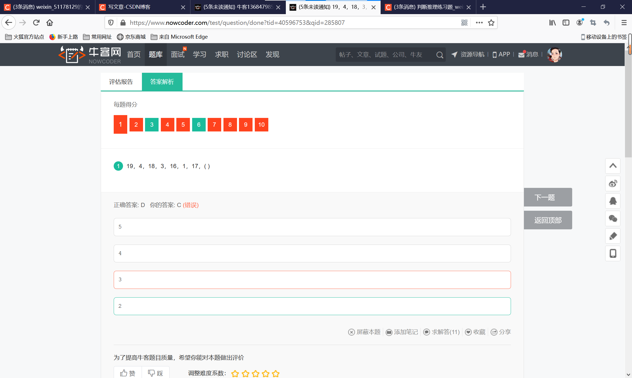The width and height of the screenshot is (632, 378).
Task: Open the 京东商城 bookmark
Action: pos(131,37)
